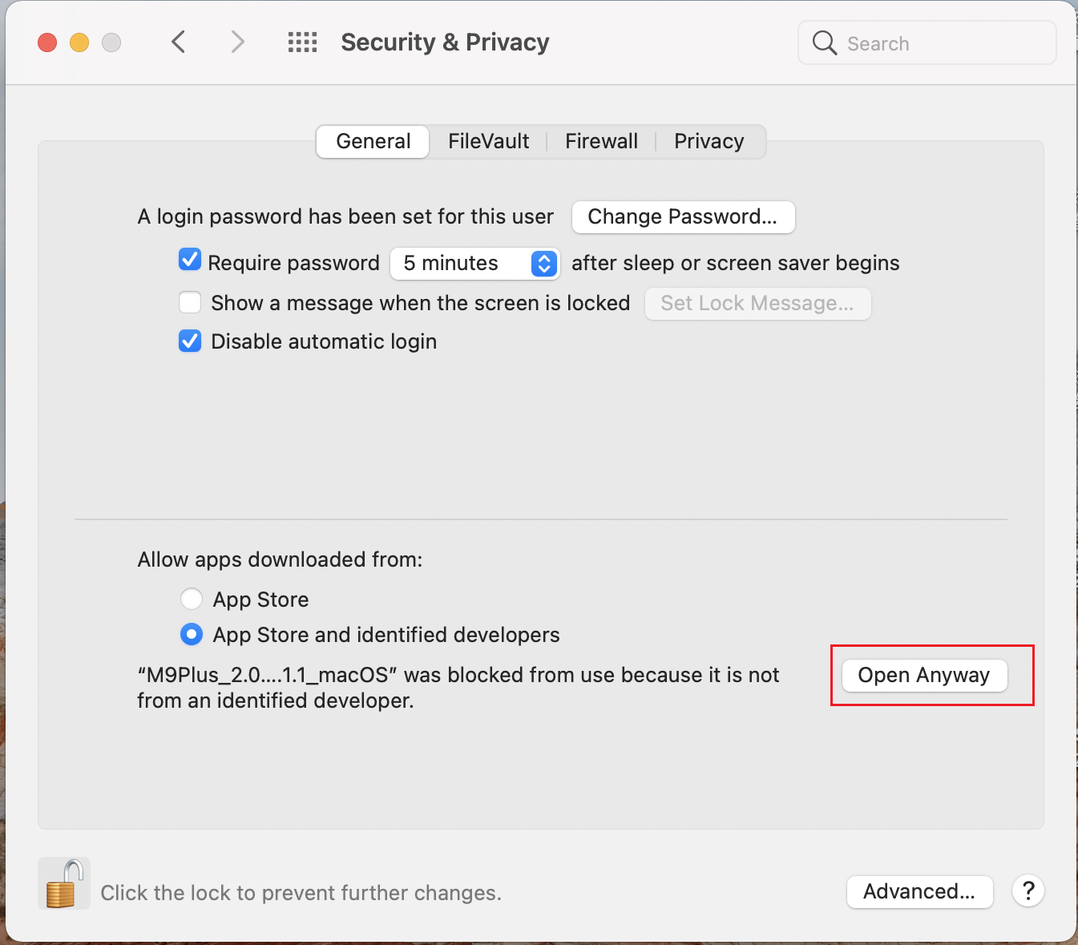This screenshot has height=945, width=1078.
Task: Go forward with the right chevron arrow
Action: tap(237, 42)
